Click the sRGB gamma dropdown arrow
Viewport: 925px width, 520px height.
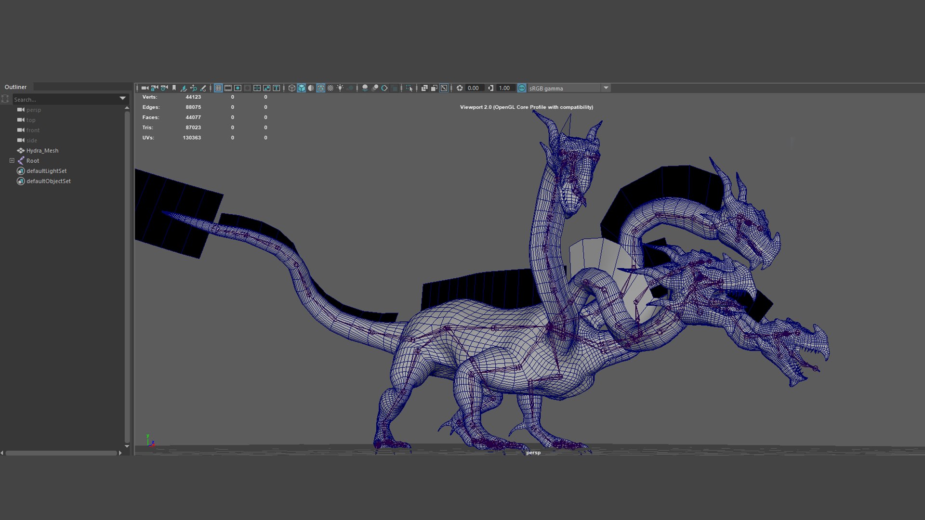[x=606, y=88]
